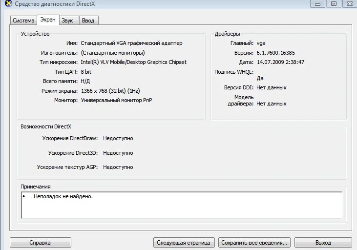Click 'Недоступно' beside Ускорение Direct3D
The height and width of the screenshot is (250, 357).
coord(118,153)
